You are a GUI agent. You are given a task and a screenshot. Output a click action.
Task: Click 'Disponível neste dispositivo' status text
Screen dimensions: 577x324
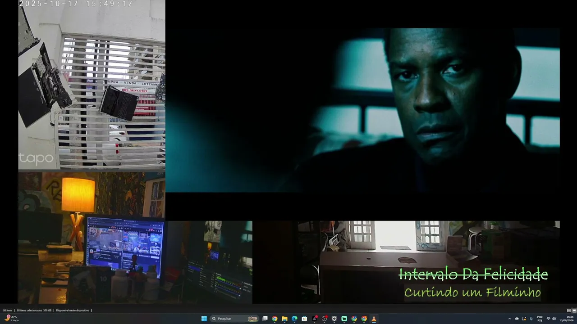[73, 310]
